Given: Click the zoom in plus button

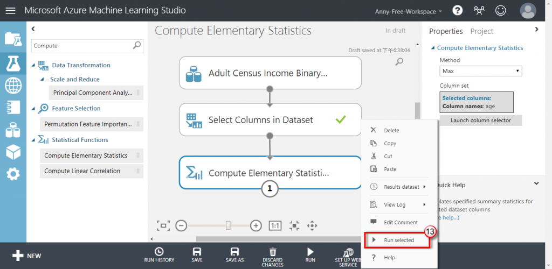Looking at the screenshot, I should tap(256, 225).
